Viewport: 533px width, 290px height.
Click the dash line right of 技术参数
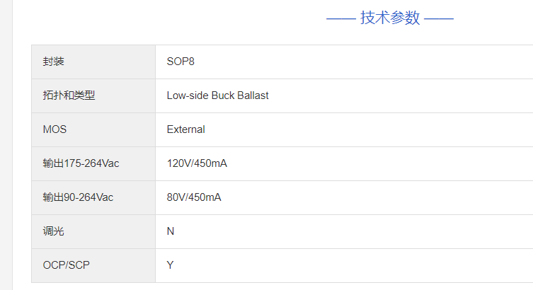click(439, 18)
